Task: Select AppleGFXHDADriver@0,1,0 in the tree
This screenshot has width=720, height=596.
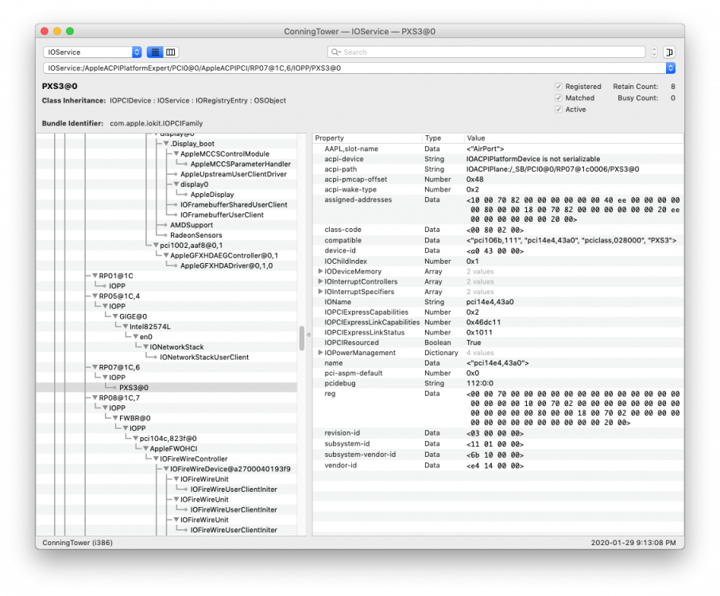Action: pyautogui.click(x=226, y=266)
